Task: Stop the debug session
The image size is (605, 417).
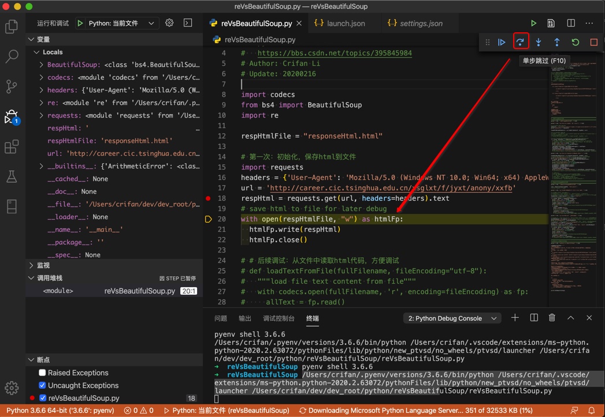Action: click(594, 42)
